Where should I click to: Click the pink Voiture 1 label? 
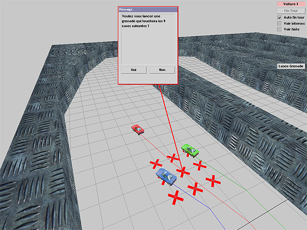click(291, 4)
